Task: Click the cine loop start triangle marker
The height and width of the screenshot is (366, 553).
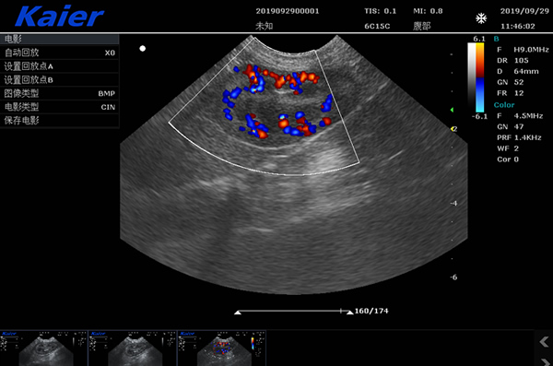Action: [238, 313]
